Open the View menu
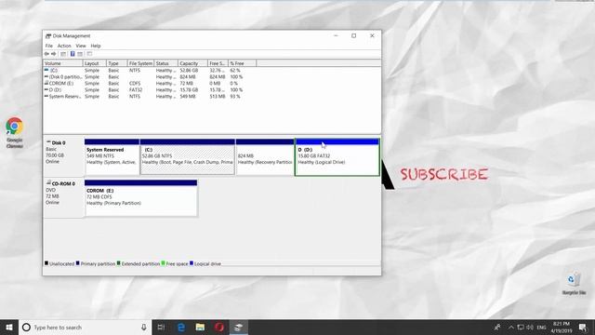This screenshot has height=335, width=595. [x=81, y=46]
